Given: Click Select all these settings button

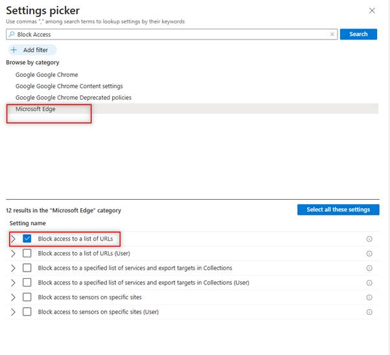Looking at the screenshot, I should click(338, 210).
